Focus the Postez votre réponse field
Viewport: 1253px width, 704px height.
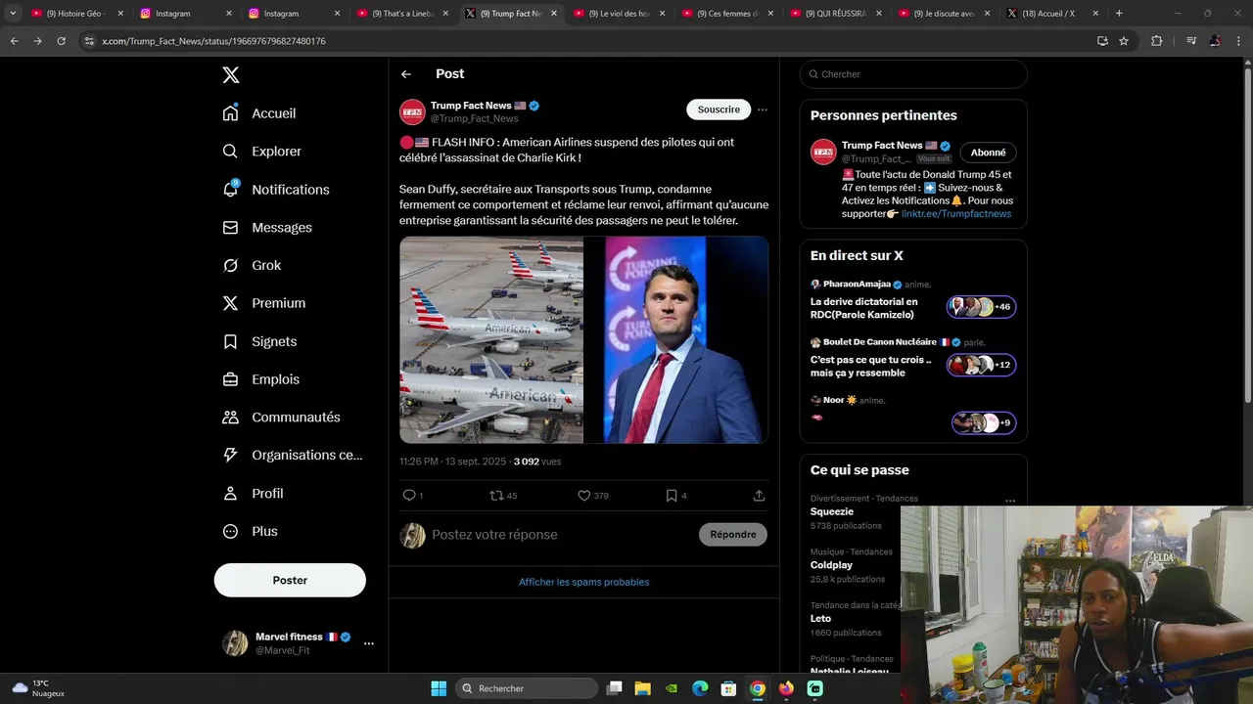[x=558, y=535]
